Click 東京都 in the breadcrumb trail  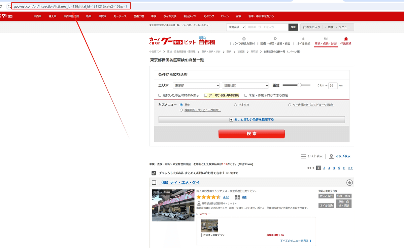coord(254,52)
